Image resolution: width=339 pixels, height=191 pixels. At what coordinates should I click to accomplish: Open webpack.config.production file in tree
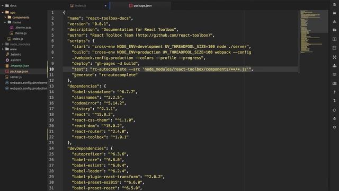pyautogui.click(x=28, y=89)
